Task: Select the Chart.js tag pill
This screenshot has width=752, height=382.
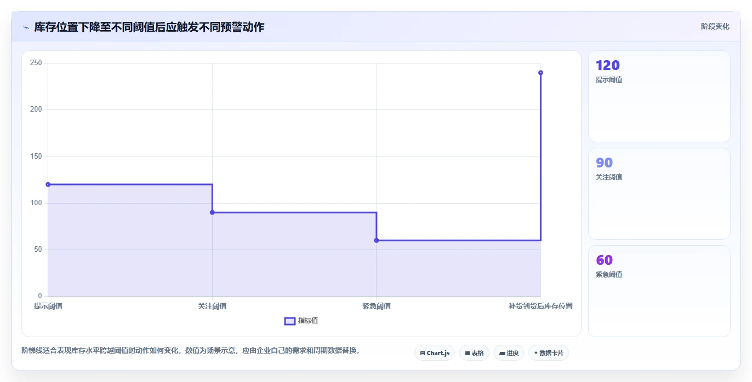Action: point(435,353)
